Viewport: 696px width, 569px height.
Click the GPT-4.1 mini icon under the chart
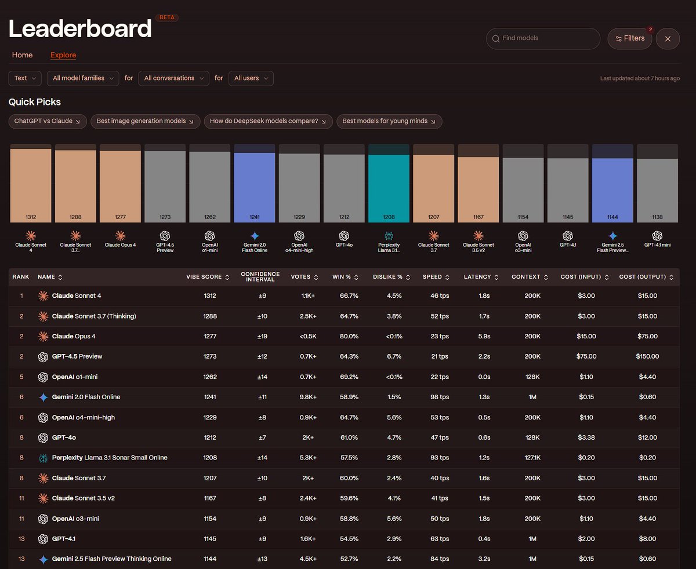pyautogui.click(x=657, y=236)
